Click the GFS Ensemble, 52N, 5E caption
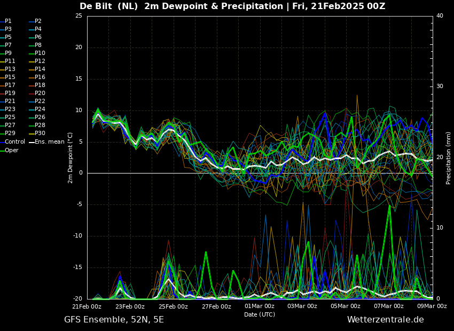This screenshot has width=454, height=331. [x=114, y=320]
